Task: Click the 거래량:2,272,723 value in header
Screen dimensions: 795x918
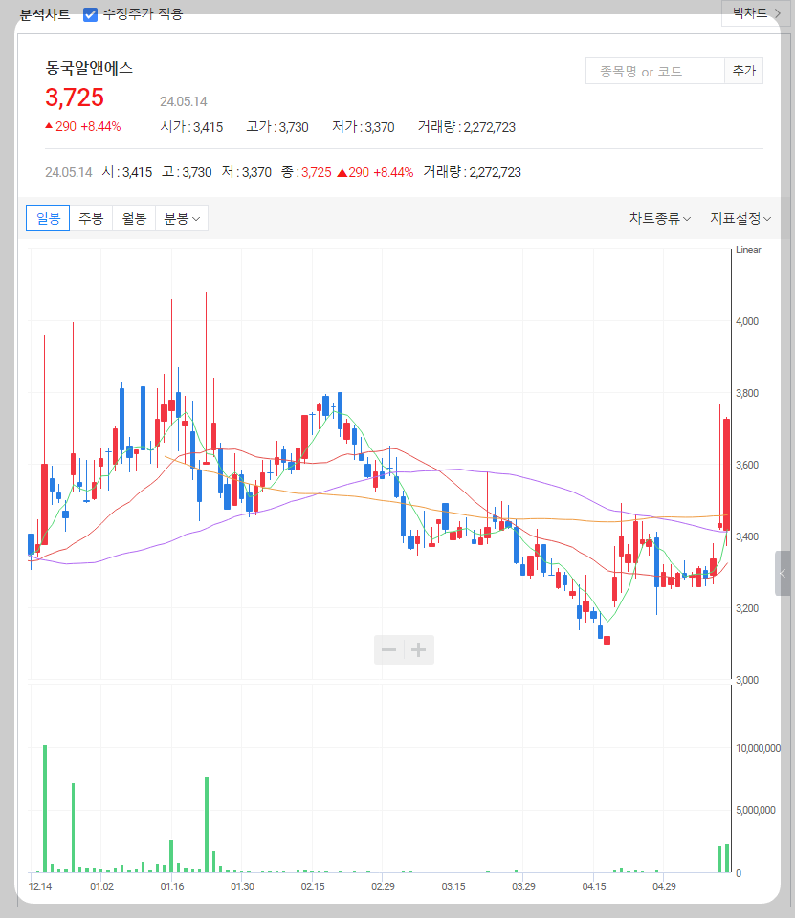Action: (x=466, y=127)
